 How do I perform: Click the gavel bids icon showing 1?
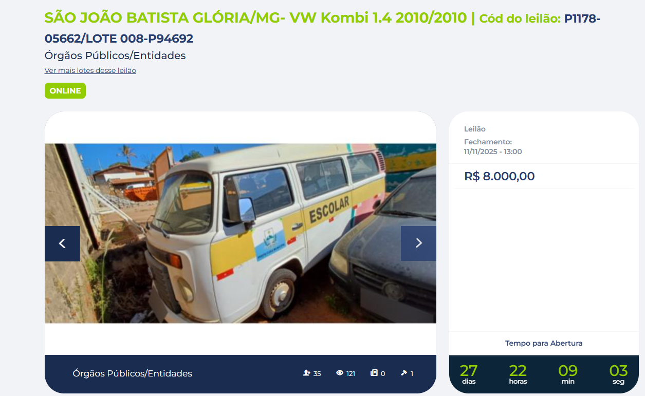click(x=404, y=373)
